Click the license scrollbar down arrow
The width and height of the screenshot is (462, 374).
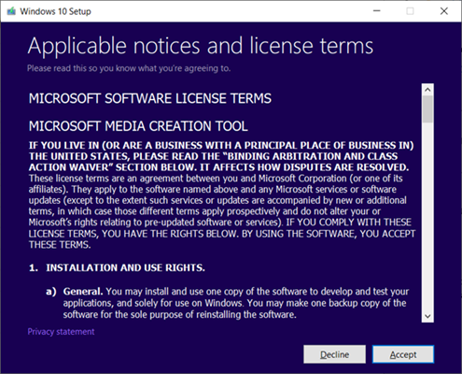427,316
